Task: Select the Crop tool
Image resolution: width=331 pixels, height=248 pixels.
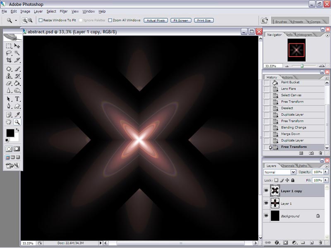Action: point(9,60)
